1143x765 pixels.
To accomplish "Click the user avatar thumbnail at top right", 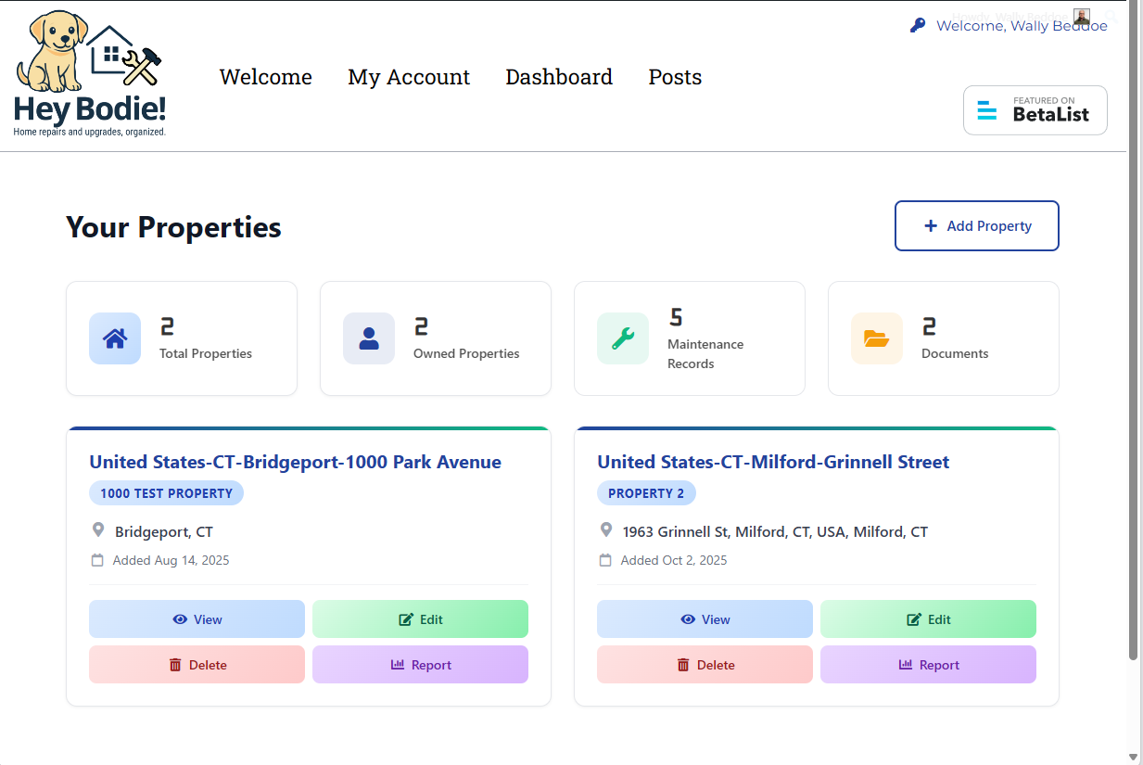I will tap(1082, 17).
